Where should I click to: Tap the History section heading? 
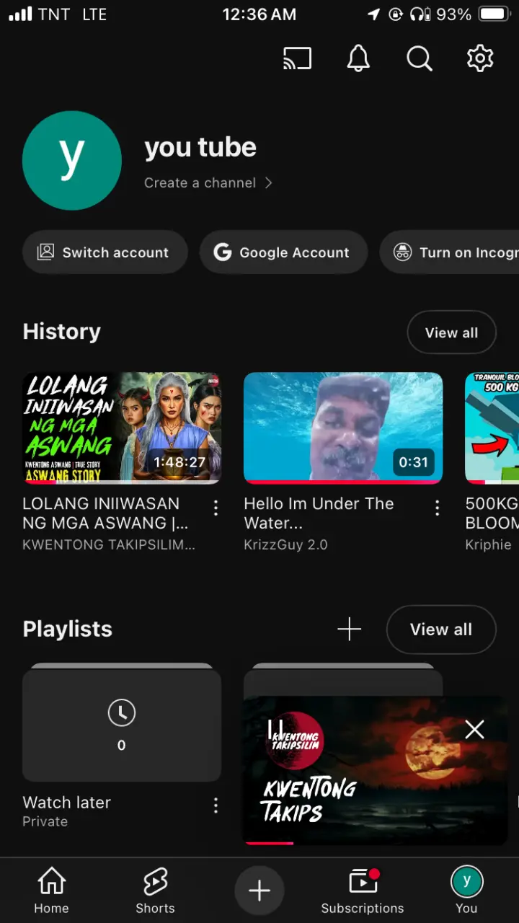[61, 332]
